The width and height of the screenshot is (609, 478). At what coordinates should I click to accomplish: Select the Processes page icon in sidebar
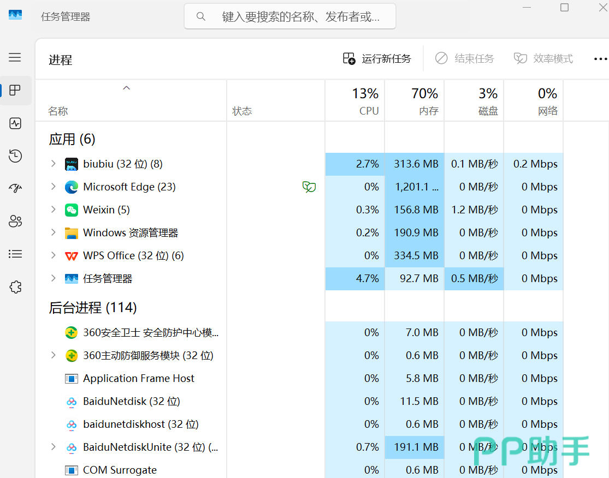15,91
